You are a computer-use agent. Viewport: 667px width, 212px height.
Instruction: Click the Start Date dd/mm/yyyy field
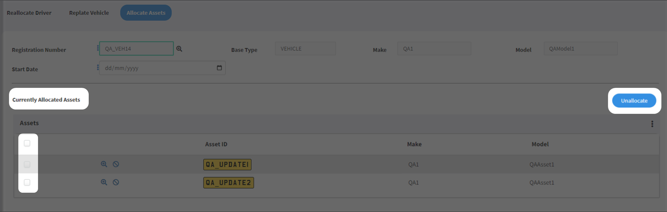(162, 68)
